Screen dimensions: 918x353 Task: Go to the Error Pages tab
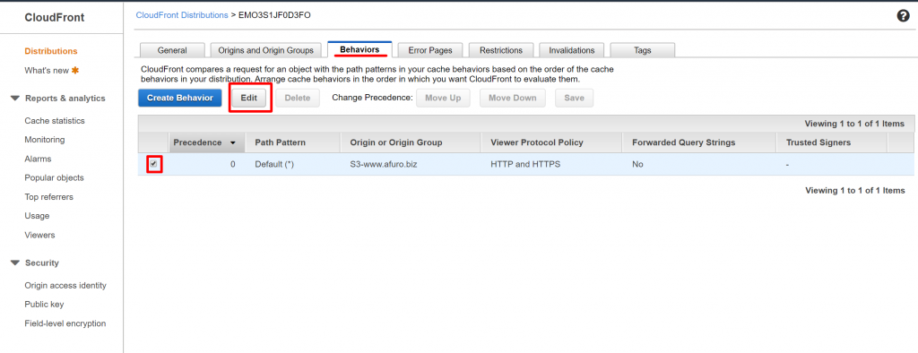(429, 50)
